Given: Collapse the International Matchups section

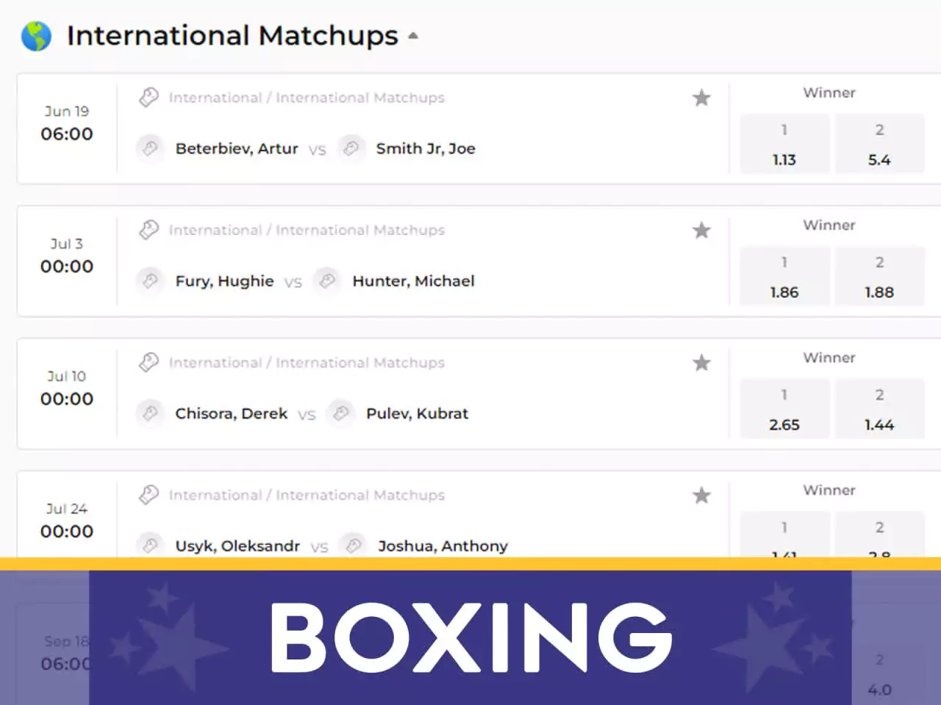Looking at the screenshot, I should pyautogui.click(x=413, y=35).
